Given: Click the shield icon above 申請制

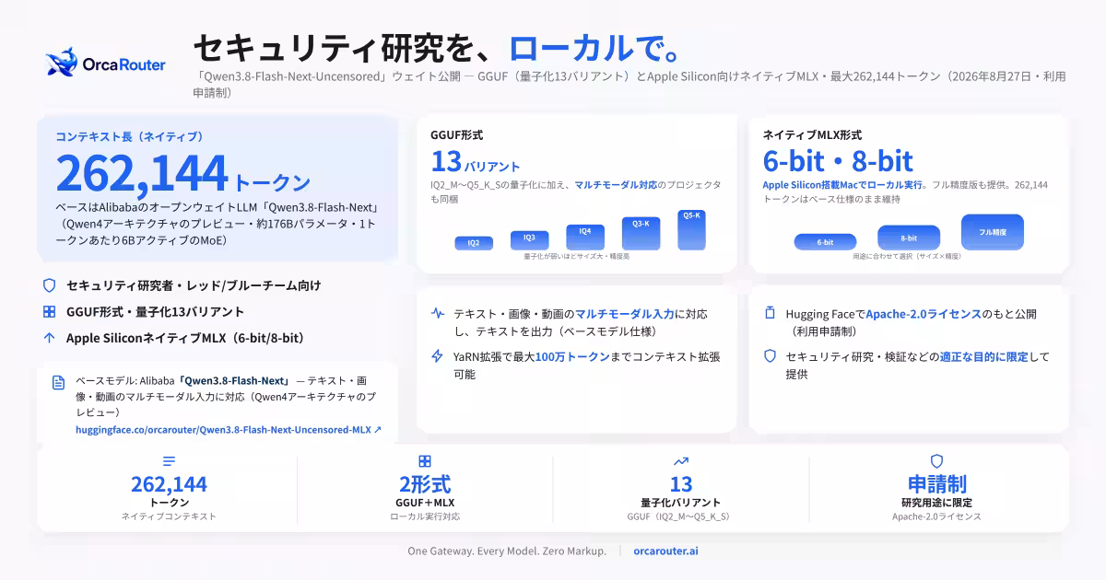Looking at the screenshot, I should 936,461.
